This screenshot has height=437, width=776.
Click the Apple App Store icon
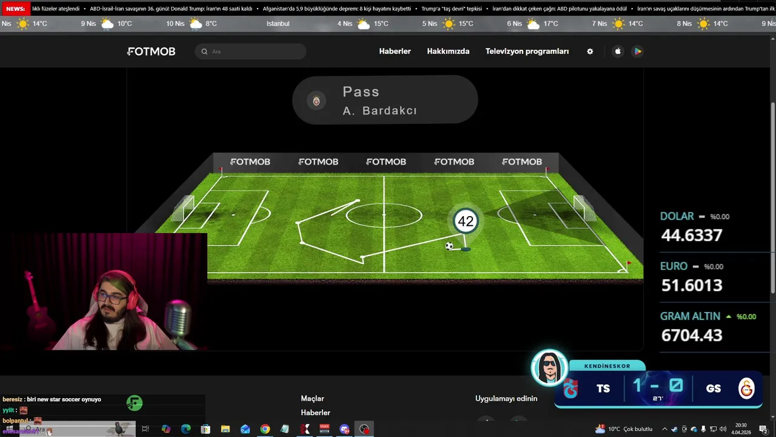coord(618,52)
